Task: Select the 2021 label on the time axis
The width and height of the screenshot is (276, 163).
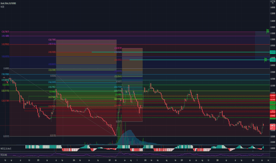Action: pos(253,160)
